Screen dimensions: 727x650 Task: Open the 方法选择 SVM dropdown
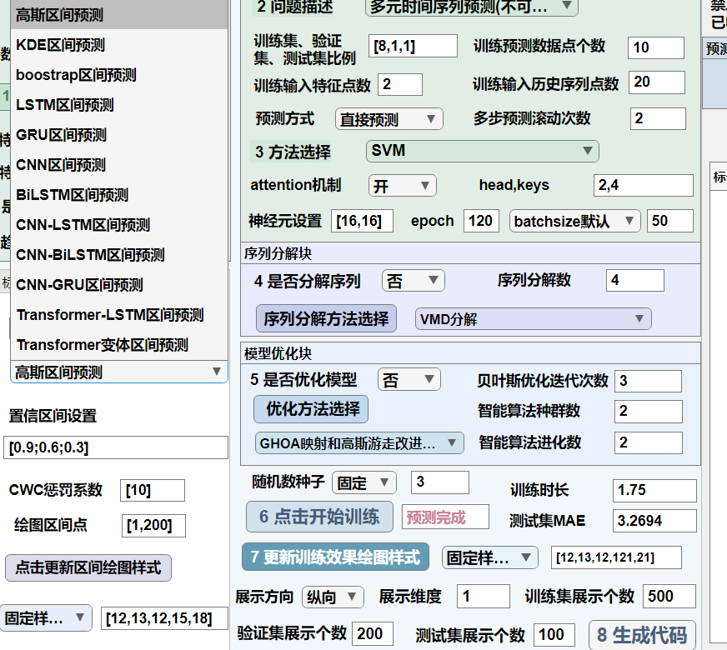[482, 151]
